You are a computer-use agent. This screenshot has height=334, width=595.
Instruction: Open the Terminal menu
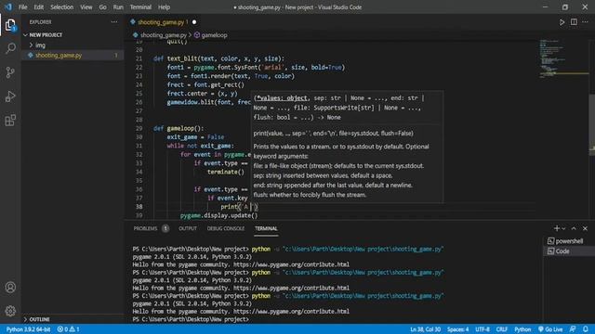tap(140, 7)
